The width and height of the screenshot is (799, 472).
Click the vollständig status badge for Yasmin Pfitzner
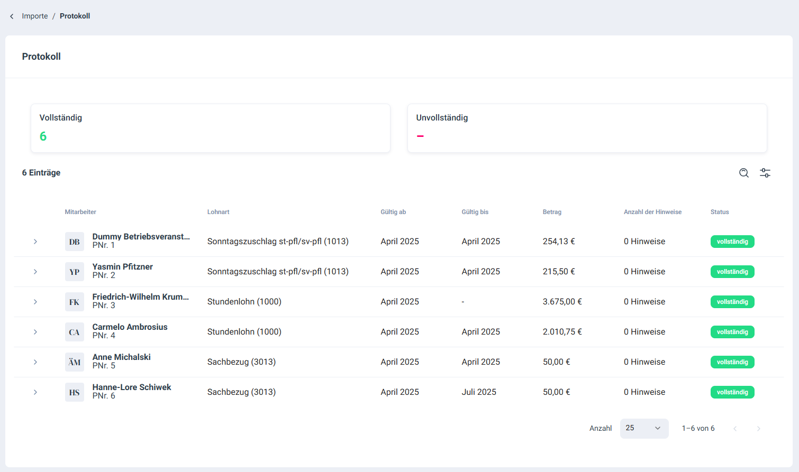(x=732, y=272)
